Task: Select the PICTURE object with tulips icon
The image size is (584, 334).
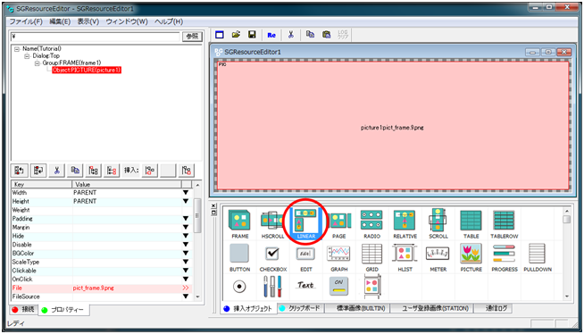Action: pos(471,257)
